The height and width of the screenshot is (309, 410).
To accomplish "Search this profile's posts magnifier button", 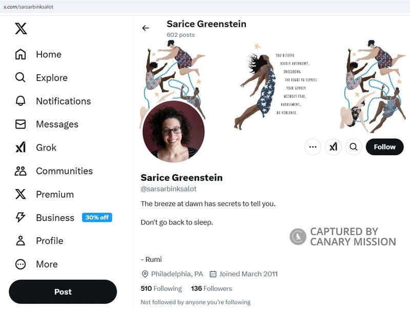I will (354, 147).
